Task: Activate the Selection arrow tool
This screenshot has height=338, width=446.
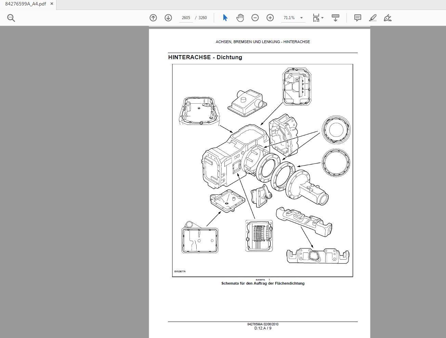Action: click(x=225, y=17)
